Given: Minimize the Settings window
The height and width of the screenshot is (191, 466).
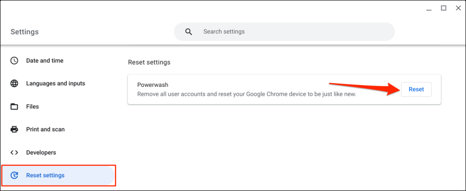Looking at the screenshot, I should point(429,8).
